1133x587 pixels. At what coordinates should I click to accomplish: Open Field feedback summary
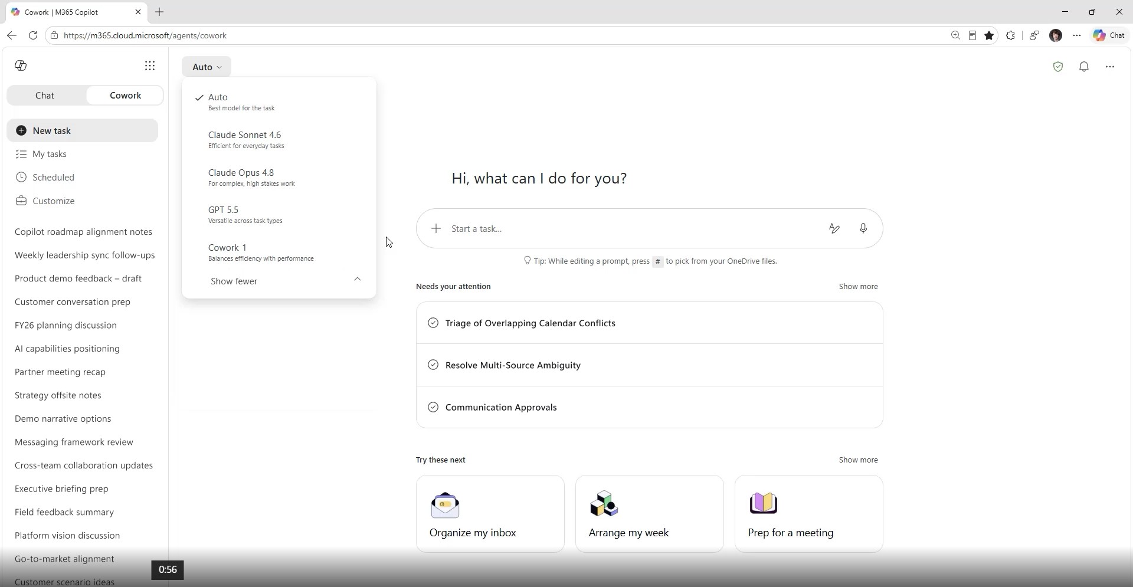click(x=64, y=512)
